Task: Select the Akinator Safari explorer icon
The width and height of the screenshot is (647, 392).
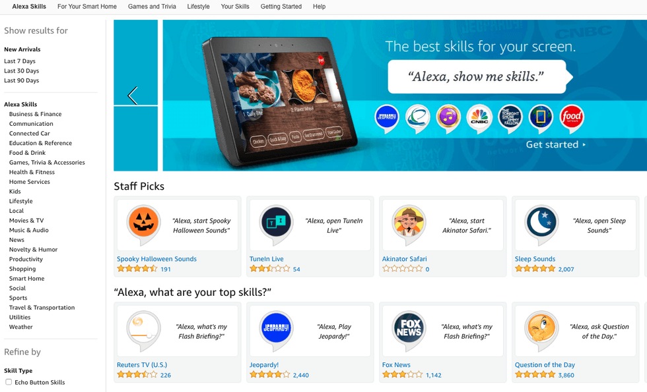Action: coord(409,223)
